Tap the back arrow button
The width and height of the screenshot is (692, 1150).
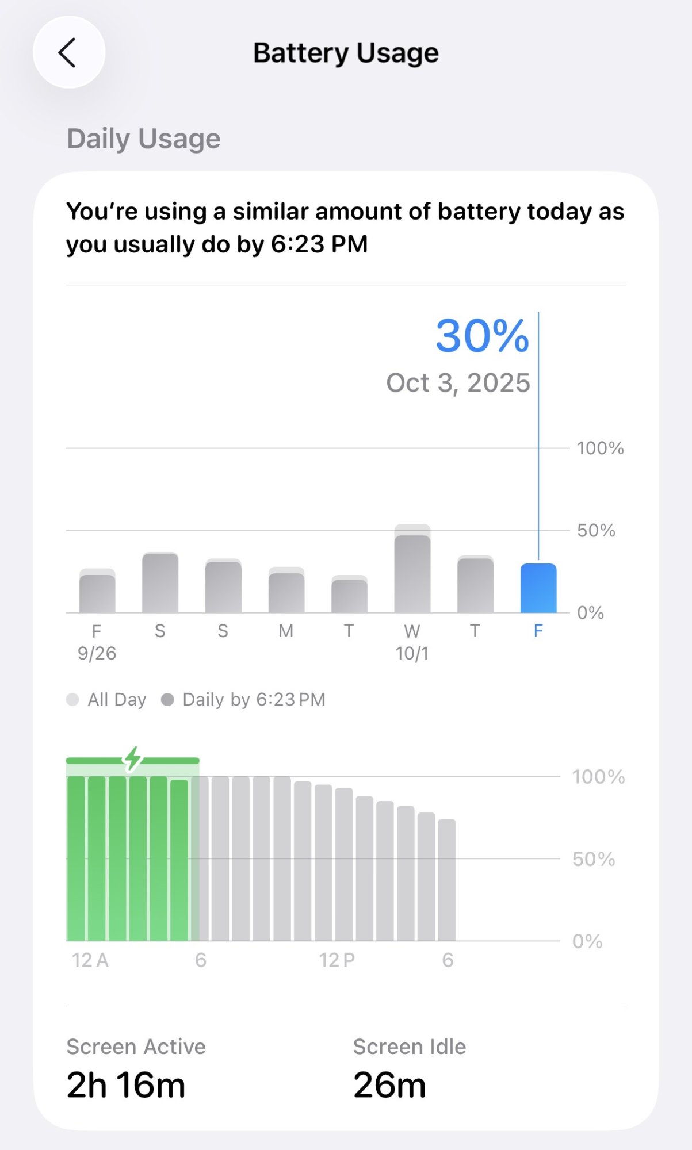(69, 52)
